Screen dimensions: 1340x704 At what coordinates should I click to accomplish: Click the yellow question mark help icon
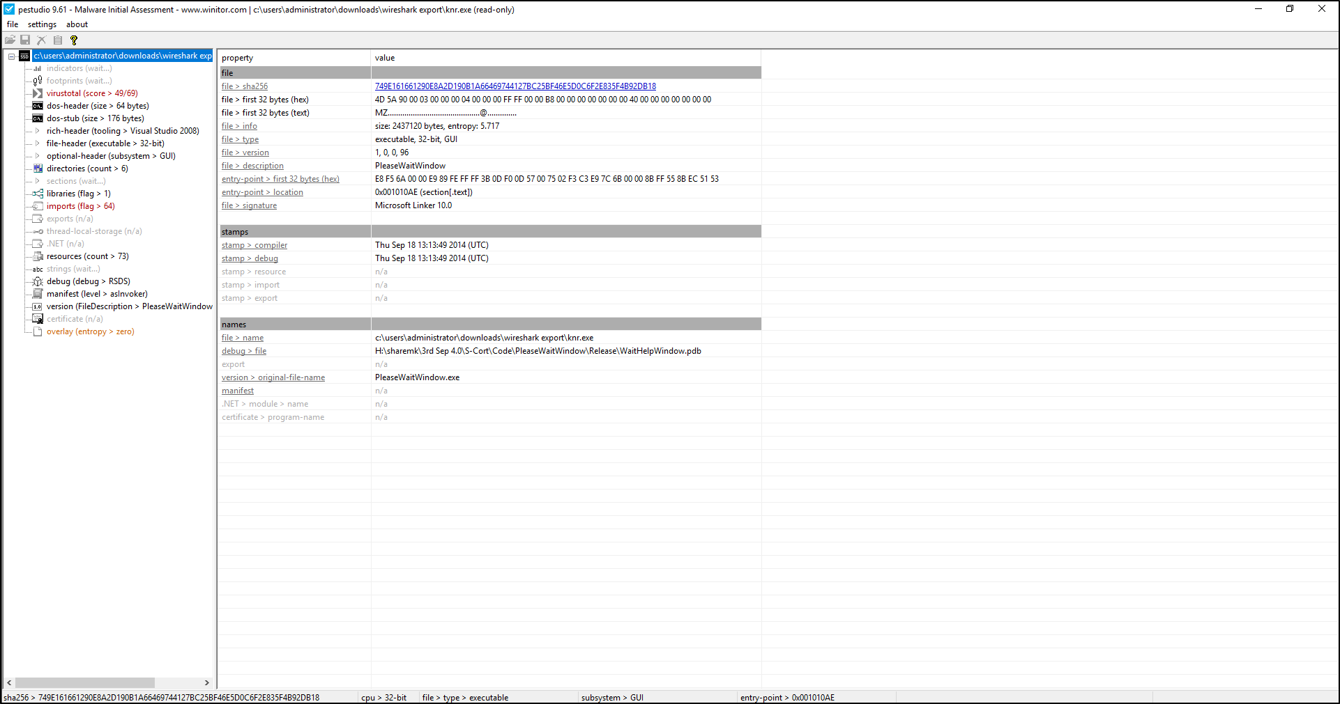tap(74, 40)
